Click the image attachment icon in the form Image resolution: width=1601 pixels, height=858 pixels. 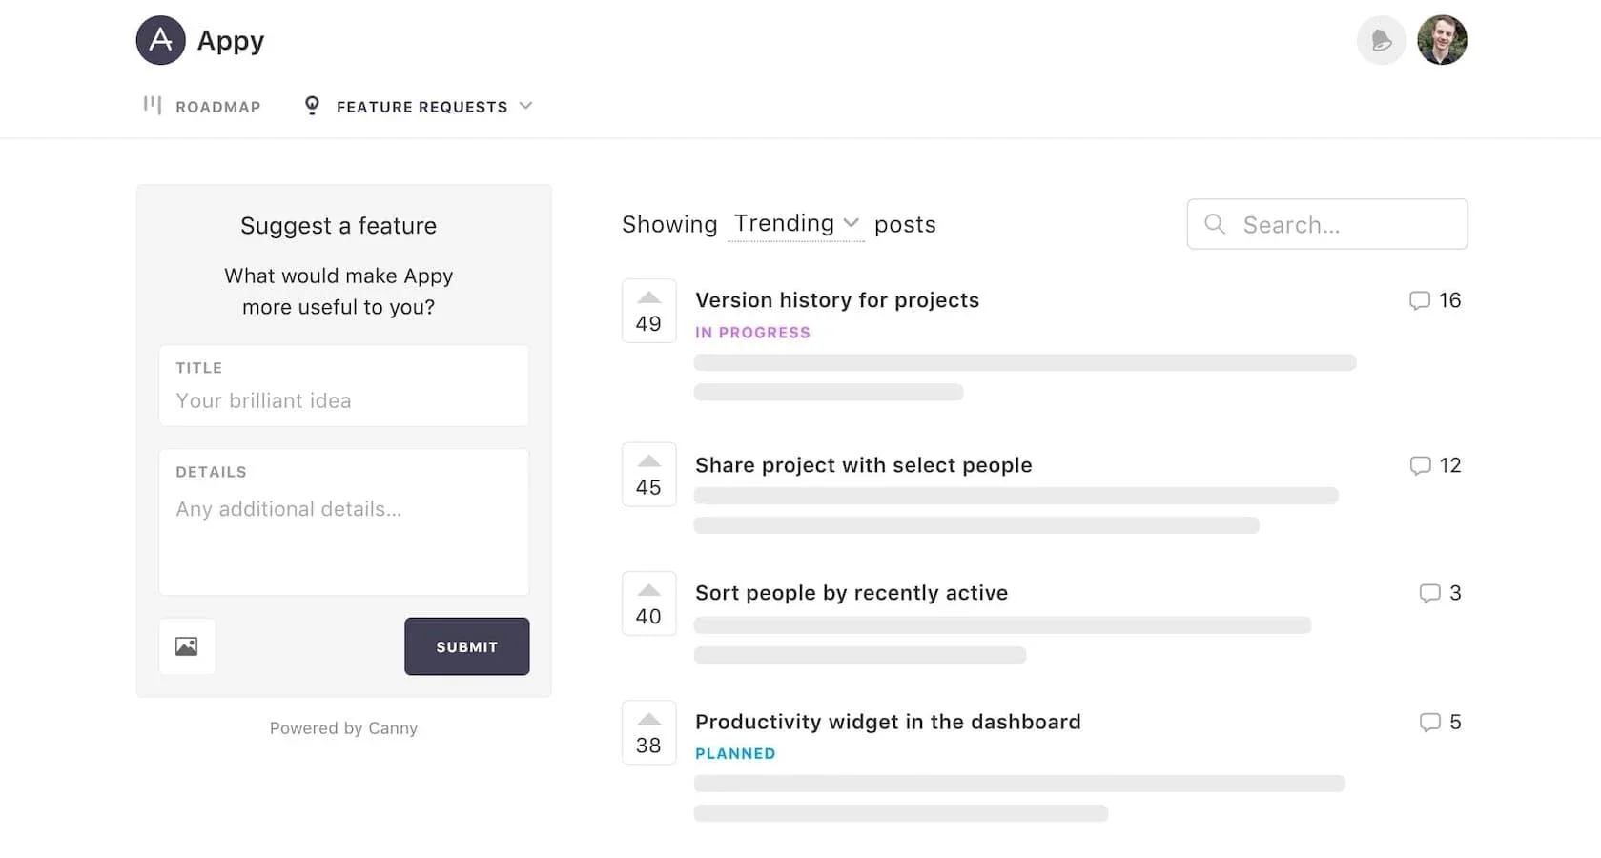[x=187, y=645]
